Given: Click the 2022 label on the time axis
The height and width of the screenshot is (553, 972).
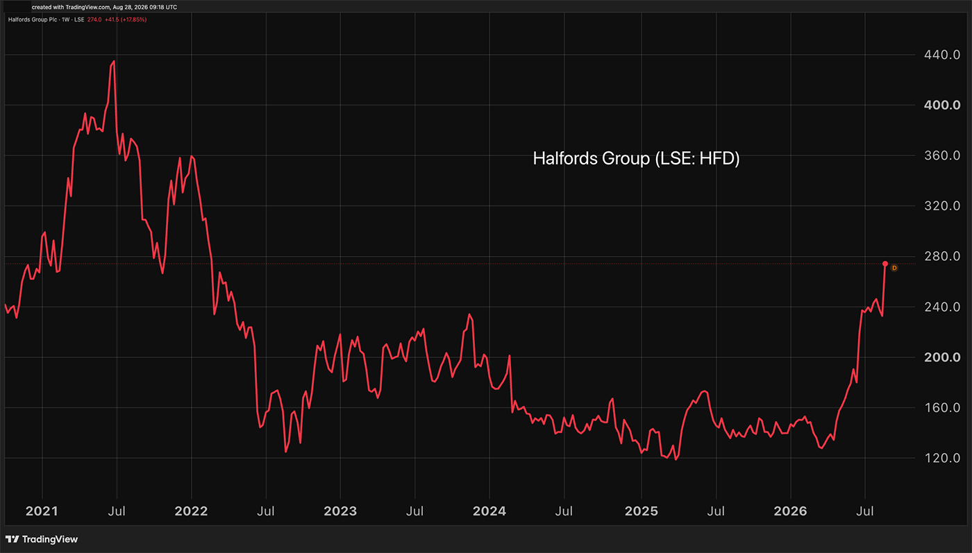Looking at the screenshot, I should click(191, 511).
